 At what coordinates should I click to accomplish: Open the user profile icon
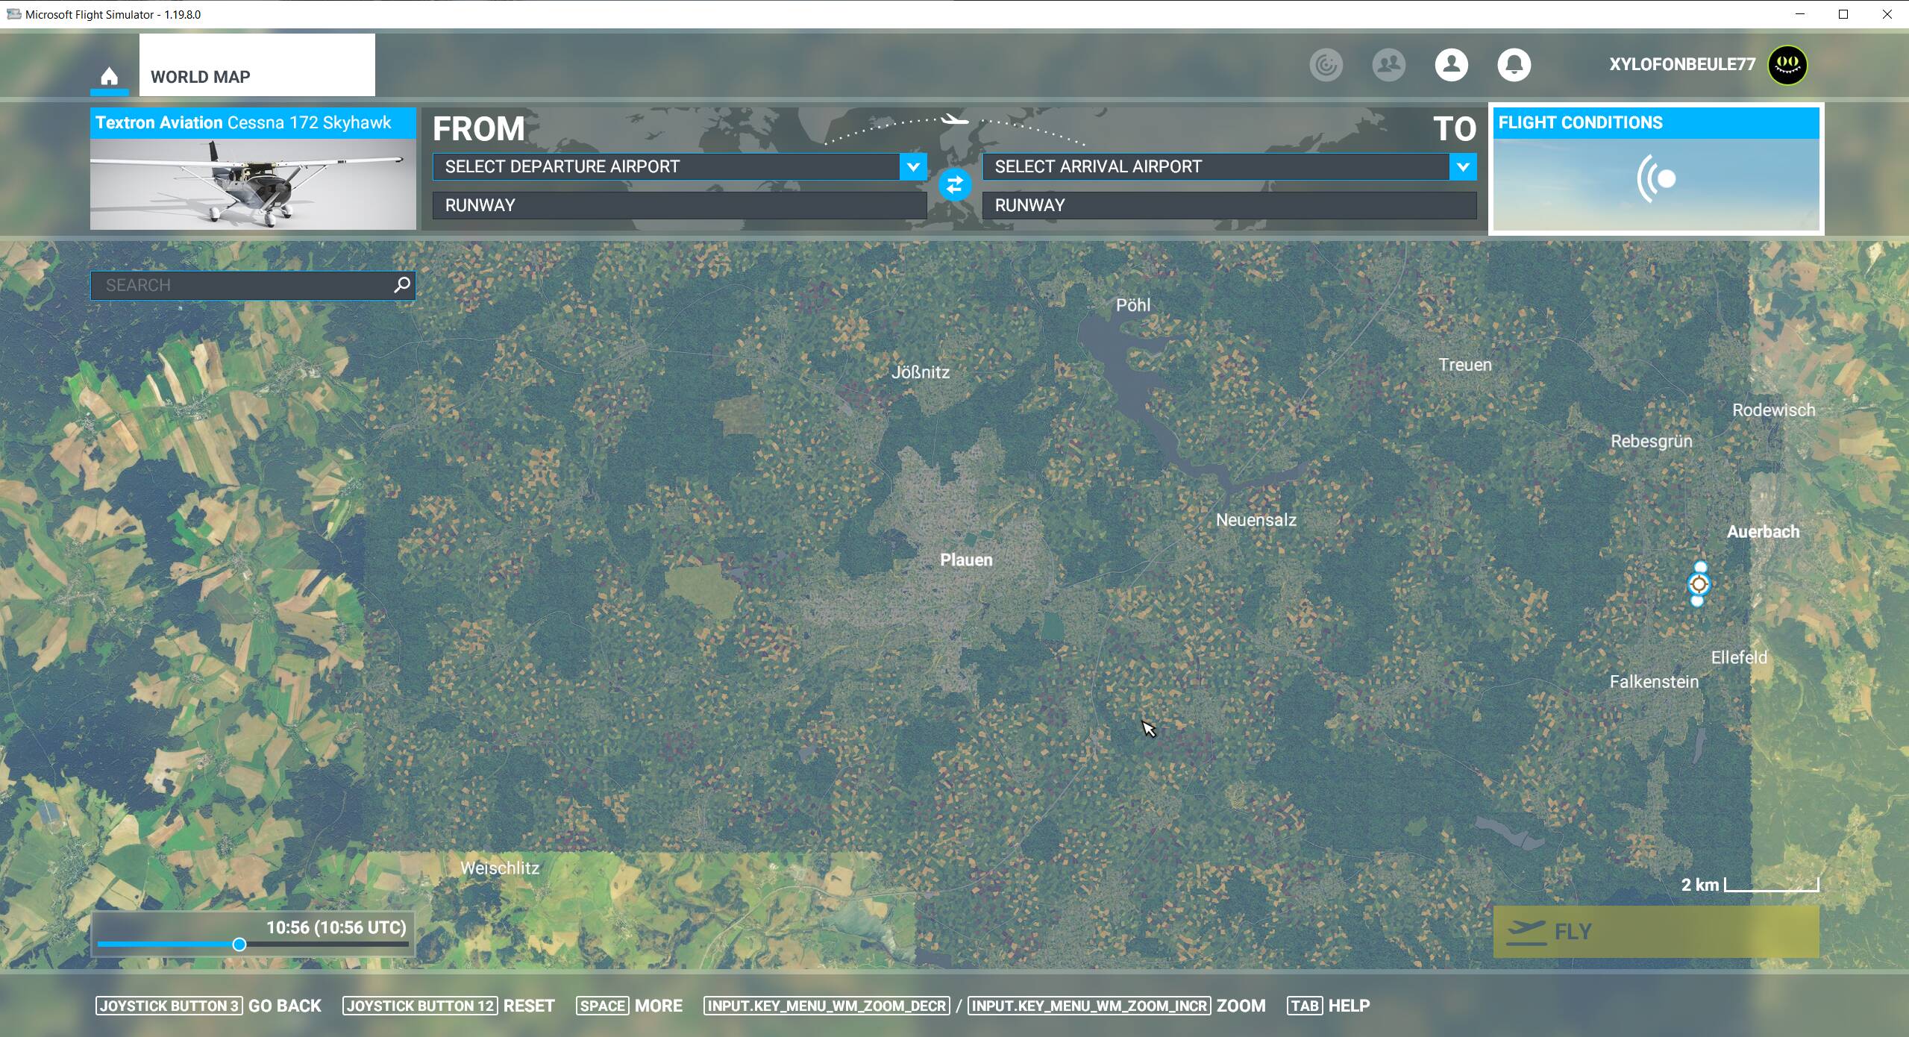pos(1451,65)
